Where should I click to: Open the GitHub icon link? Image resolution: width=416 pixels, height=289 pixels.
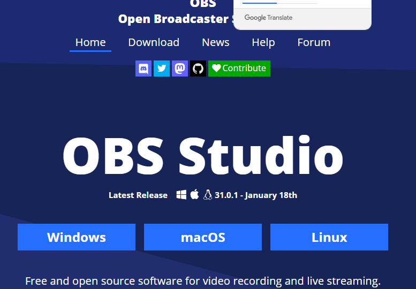pyautogui.click(x=198, y=69)
